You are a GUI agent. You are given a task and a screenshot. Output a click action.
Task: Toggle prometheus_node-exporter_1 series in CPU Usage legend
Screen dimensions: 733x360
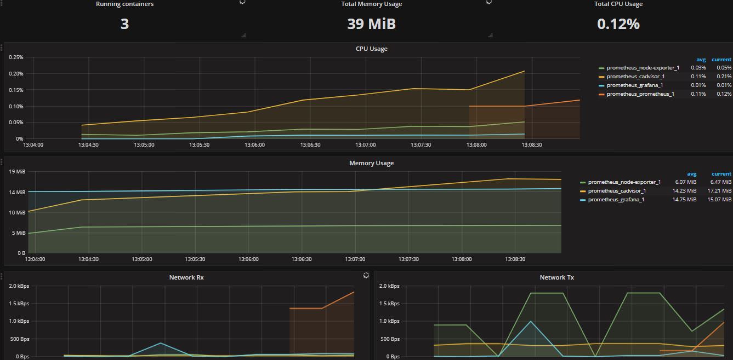pyautogui.click(x=643, y=67)
